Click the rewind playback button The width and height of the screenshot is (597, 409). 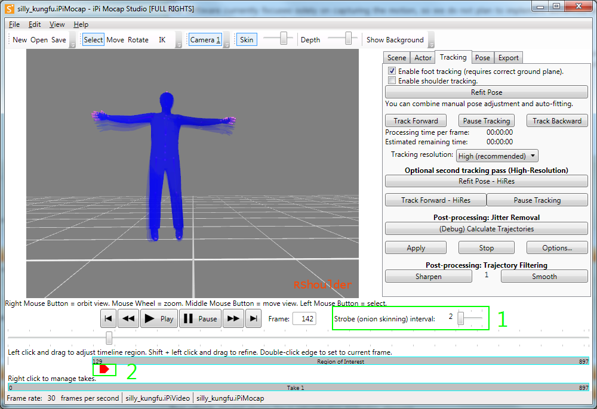pyautogui.click(x=128, y=318)
